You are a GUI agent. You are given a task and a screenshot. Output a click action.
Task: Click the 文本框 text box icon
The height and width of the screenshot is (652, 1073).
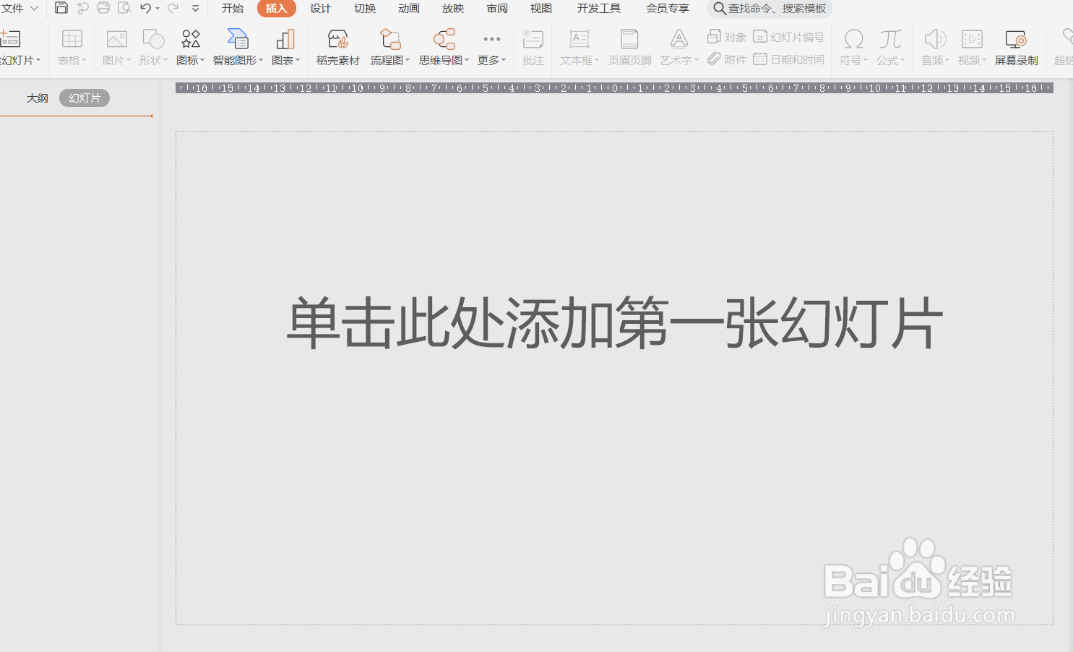tap(579, 39)
